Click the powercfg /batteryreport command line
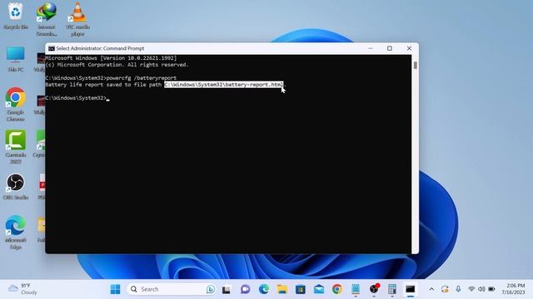Image resolution: width=533 pixels, height=299 pixels. [111, 78]
